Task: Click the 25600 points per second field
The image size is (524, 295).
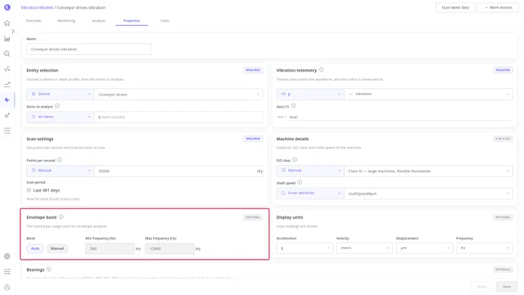Action: point(178,171)
